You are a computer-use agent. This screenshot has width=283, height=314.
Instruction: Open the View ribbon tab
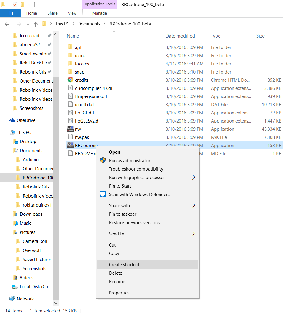point(72,13)
